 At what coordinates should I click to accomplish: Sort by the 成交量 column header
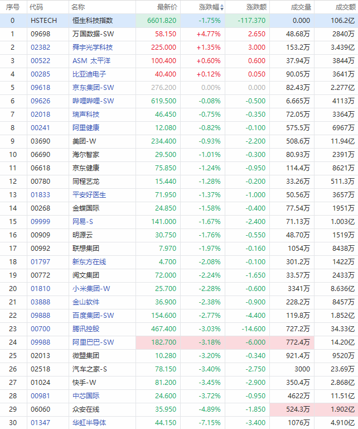(301, 7)
